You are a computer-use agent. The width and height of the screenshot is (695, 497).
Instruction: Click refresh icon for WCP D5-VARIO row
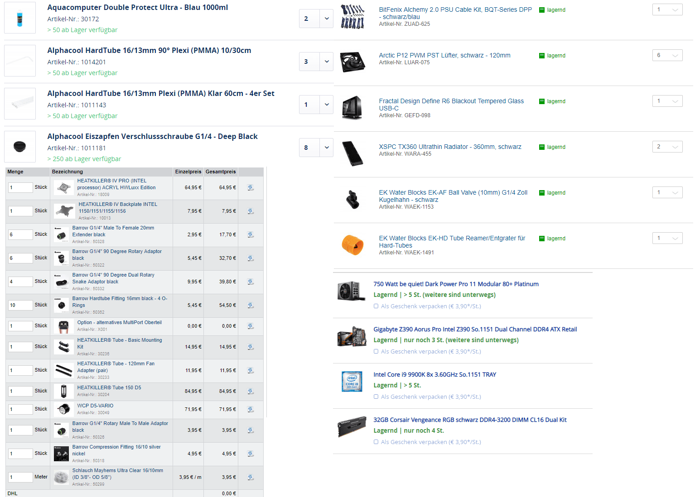[251, 409]
